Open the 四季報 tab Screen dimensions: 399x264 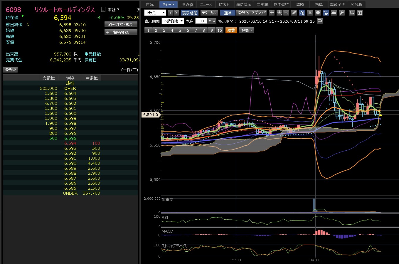tap(262, 4)
